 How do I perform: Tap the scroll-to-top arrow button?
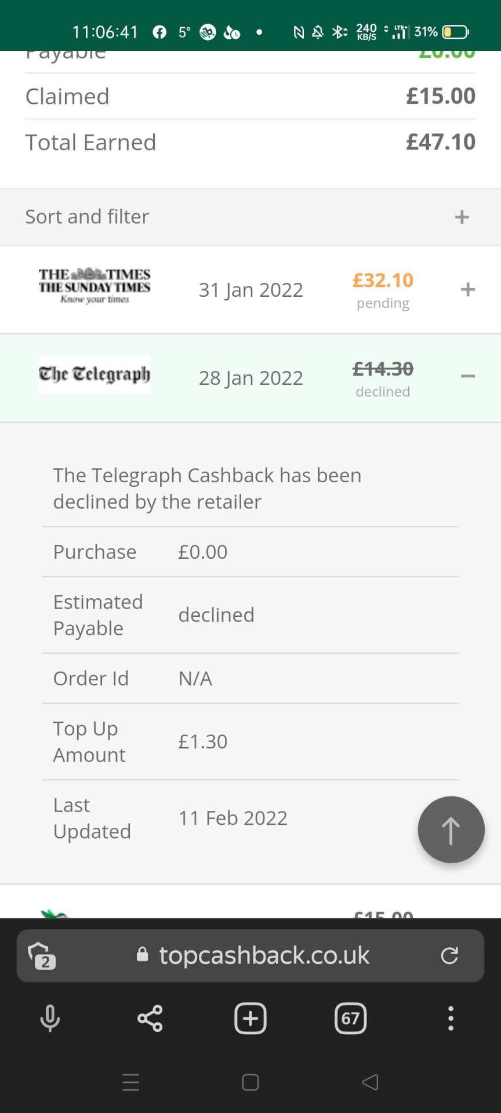coord(451,830)
